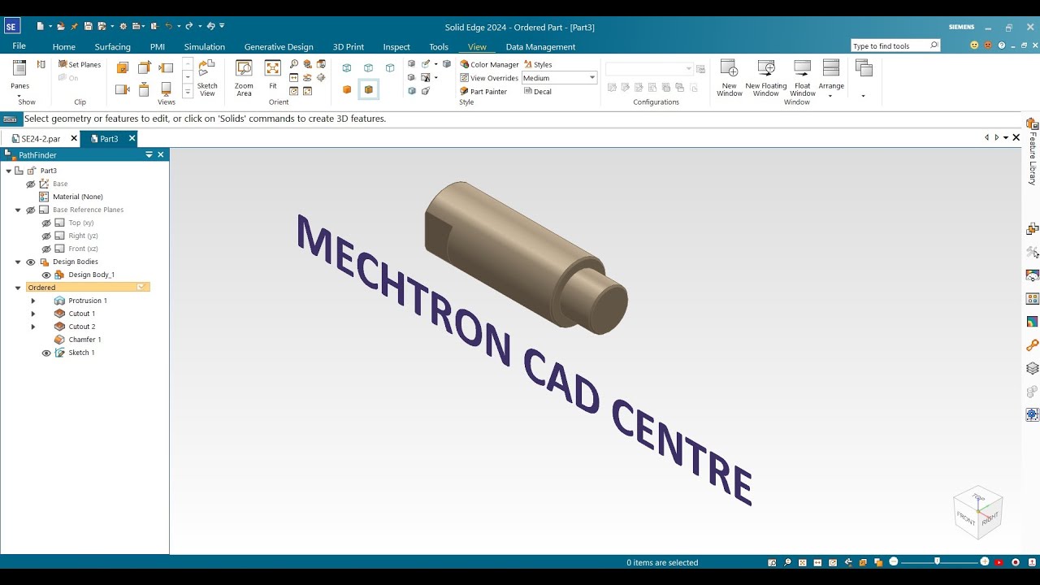
Task: Click the YouTube record icon in status bar
Action: (999, 562)
